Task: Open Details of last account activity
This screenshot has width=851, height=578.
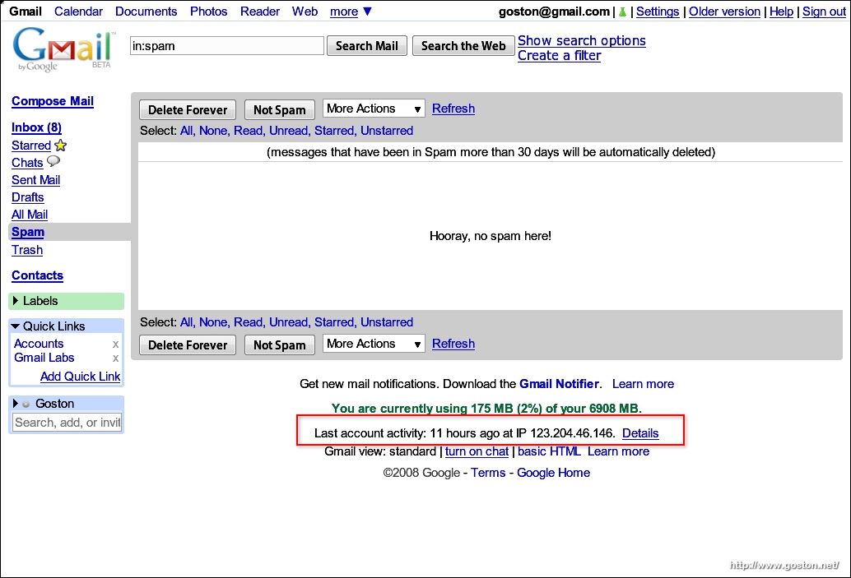Action: pos(640,433)
